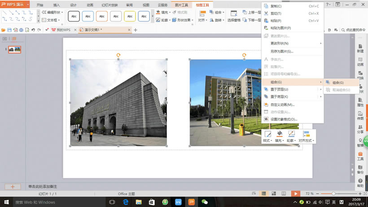Expand Send to Back (置于底层) submenu
This screenshot has height=207, width=368.
tap(293, 97)
